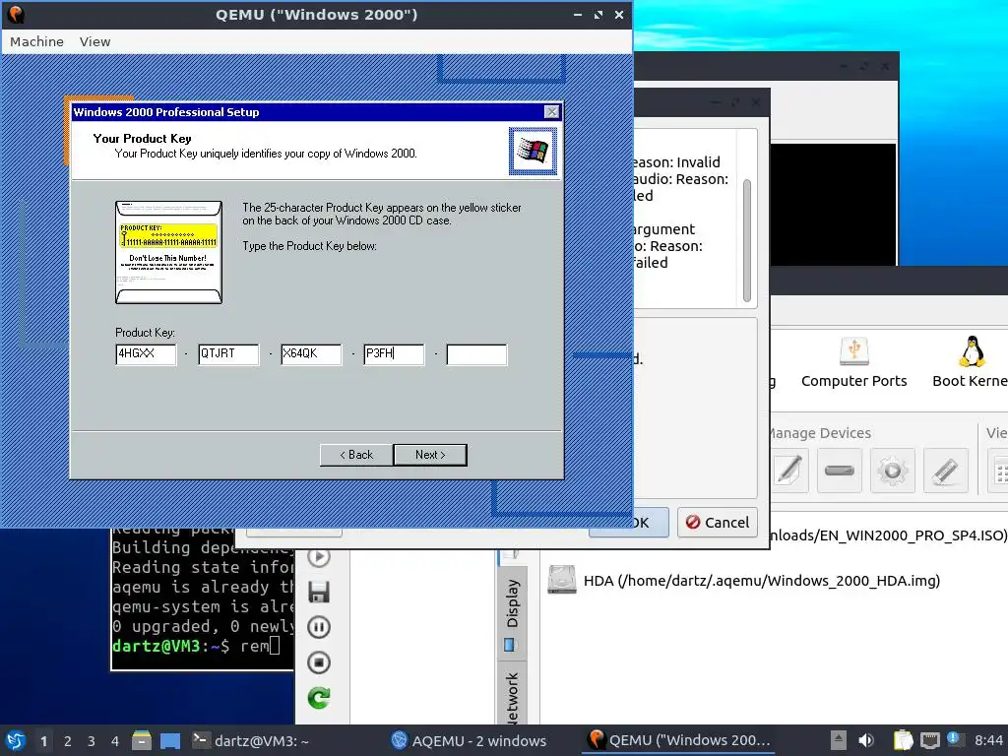
Task: Activate the dartz@VM3 terminal taskbar entry
Action: [x=251, y=740]
